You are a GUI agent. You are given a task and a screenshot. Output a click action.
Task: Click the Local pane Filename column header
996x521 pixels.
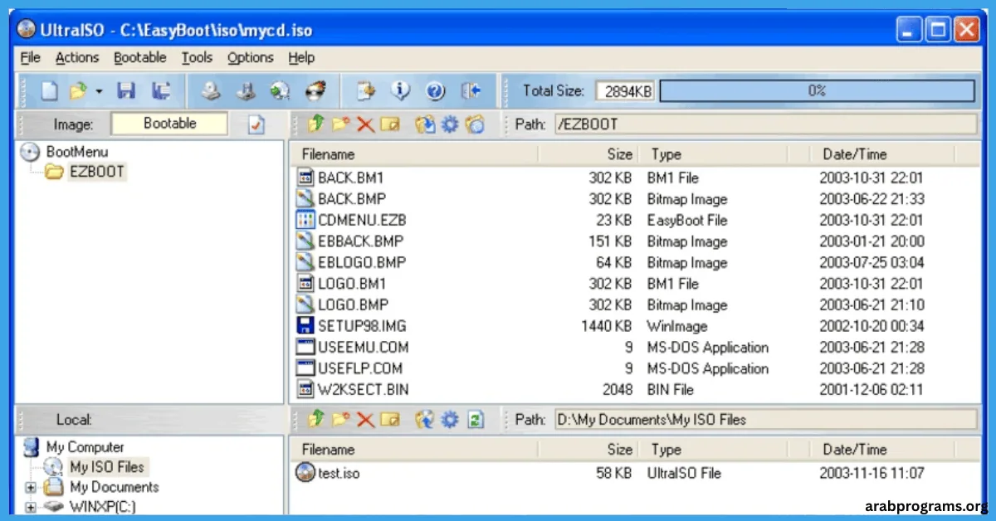click(414, 450)
